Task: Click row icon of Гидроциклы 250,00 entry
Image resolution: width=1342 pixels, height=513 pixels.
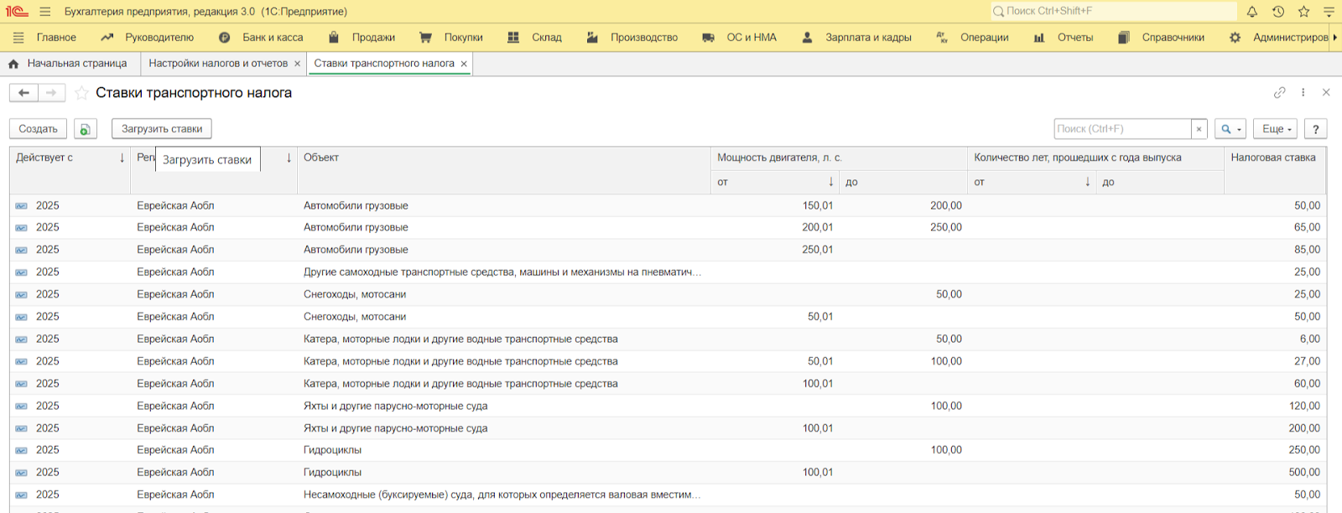Action: [21, 450]
